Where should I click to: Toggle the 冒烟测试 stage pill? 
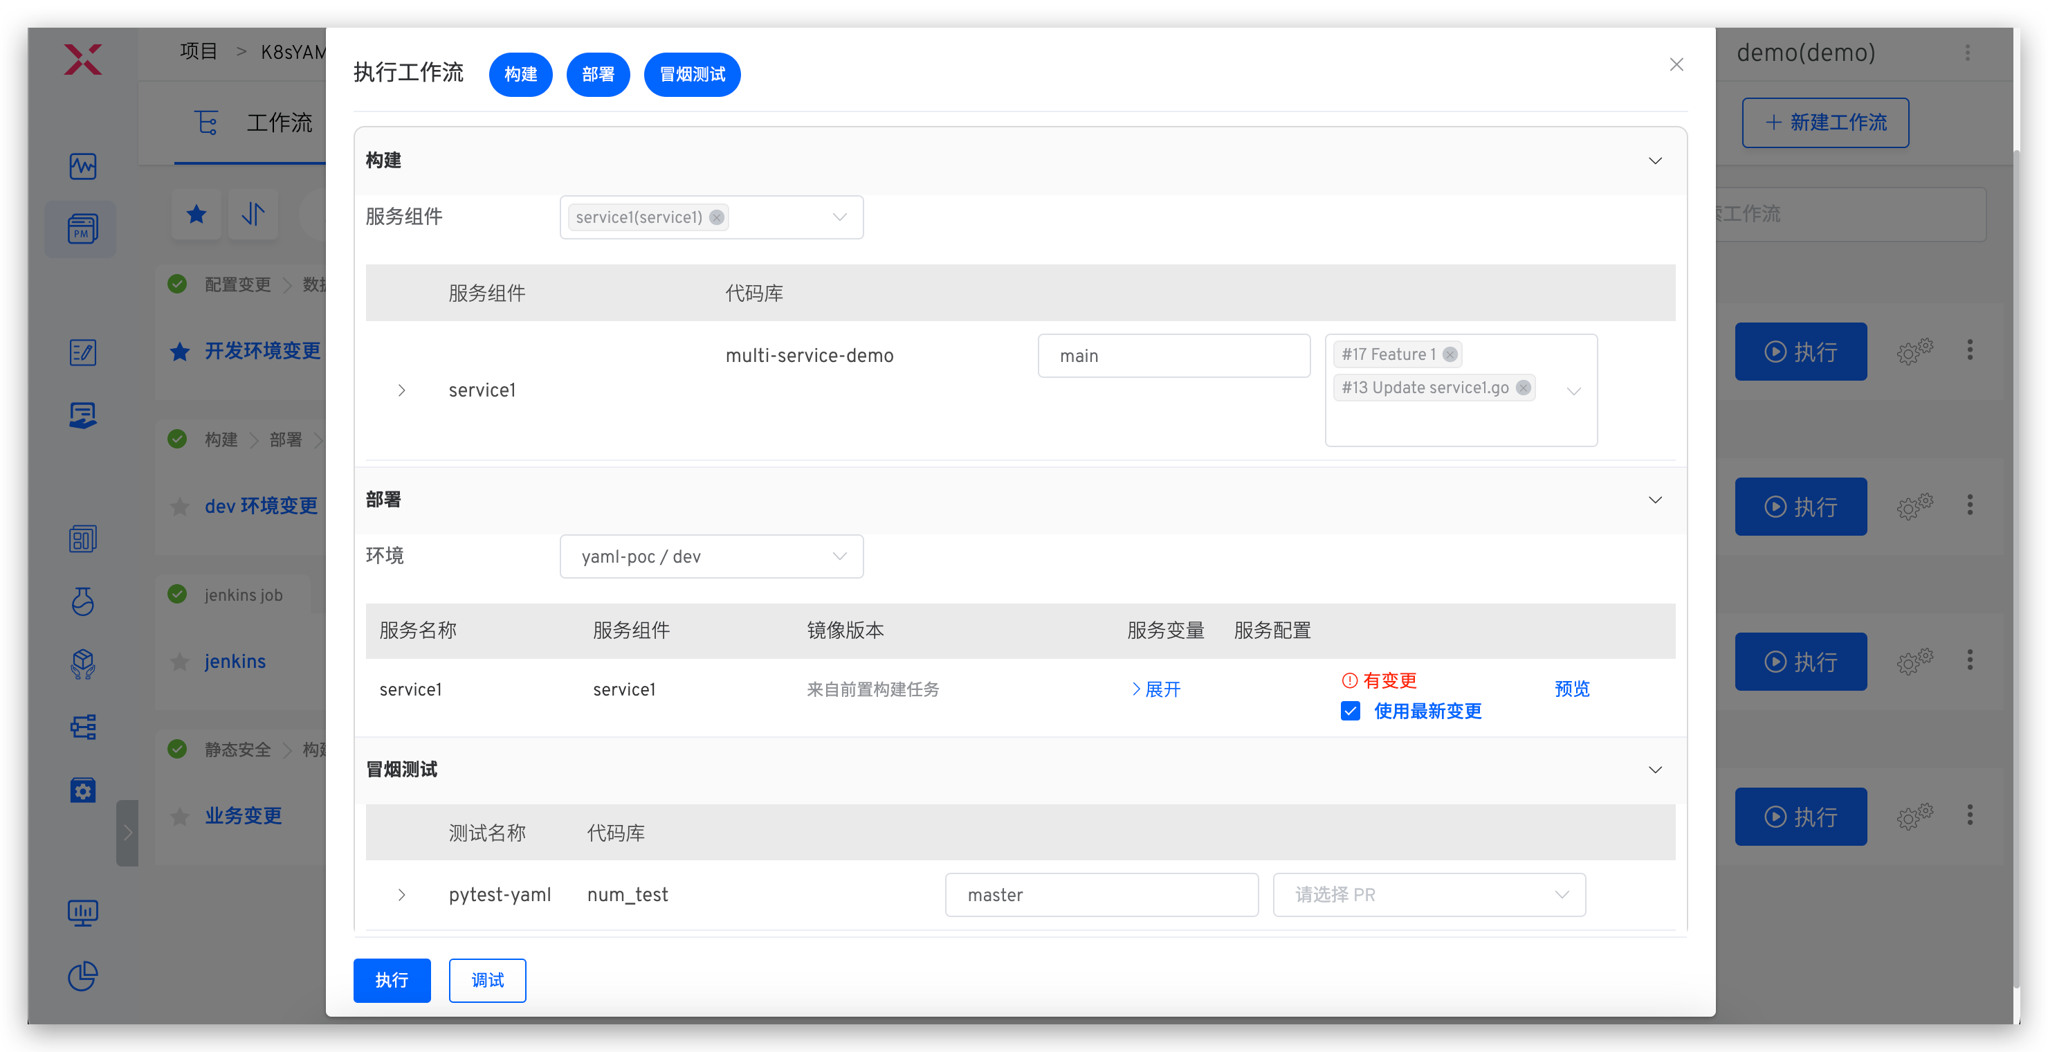point(692,75)
